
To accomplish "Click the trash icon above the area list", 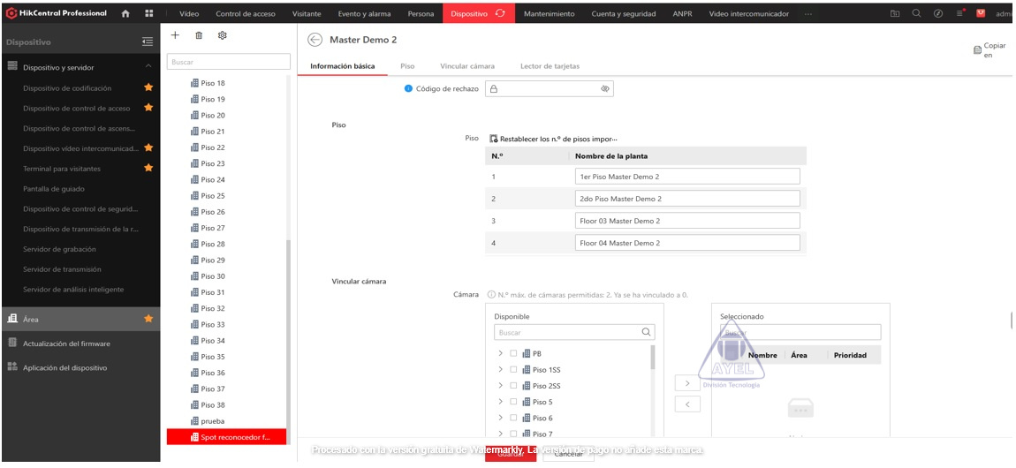I will [x=199, y=35].
